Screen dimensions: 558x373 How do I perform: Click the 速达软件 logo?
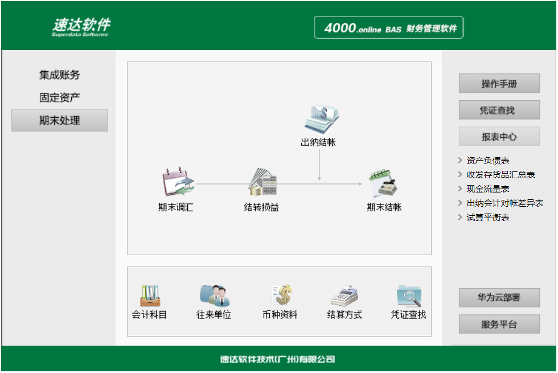tap(81, 27)
